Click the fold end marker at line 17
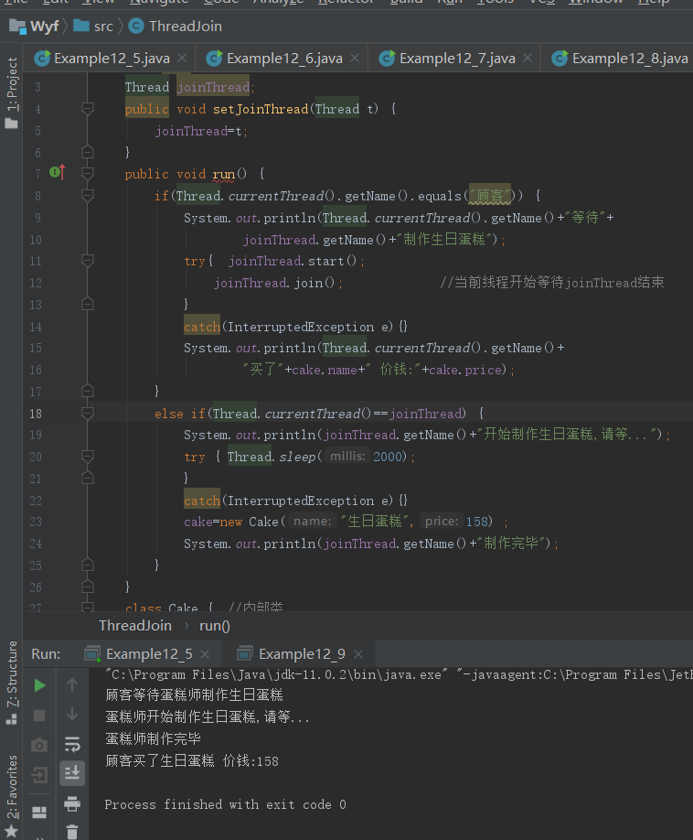The width and height of the screenshot is (693, 840). (88, 391)
